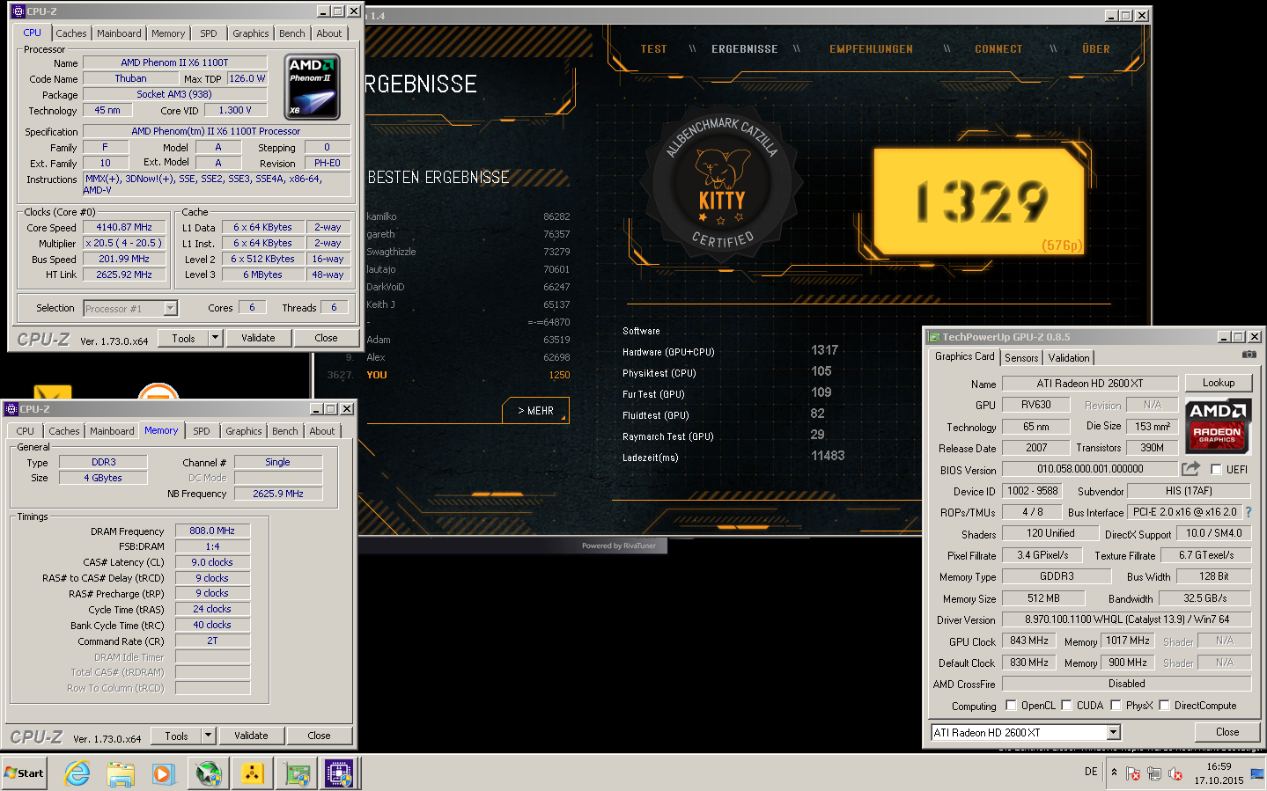Viewport: 1267px width, 791px height.
Task: Click the Tools button in upper CPU-Z
Action: [x=184, y=338]
